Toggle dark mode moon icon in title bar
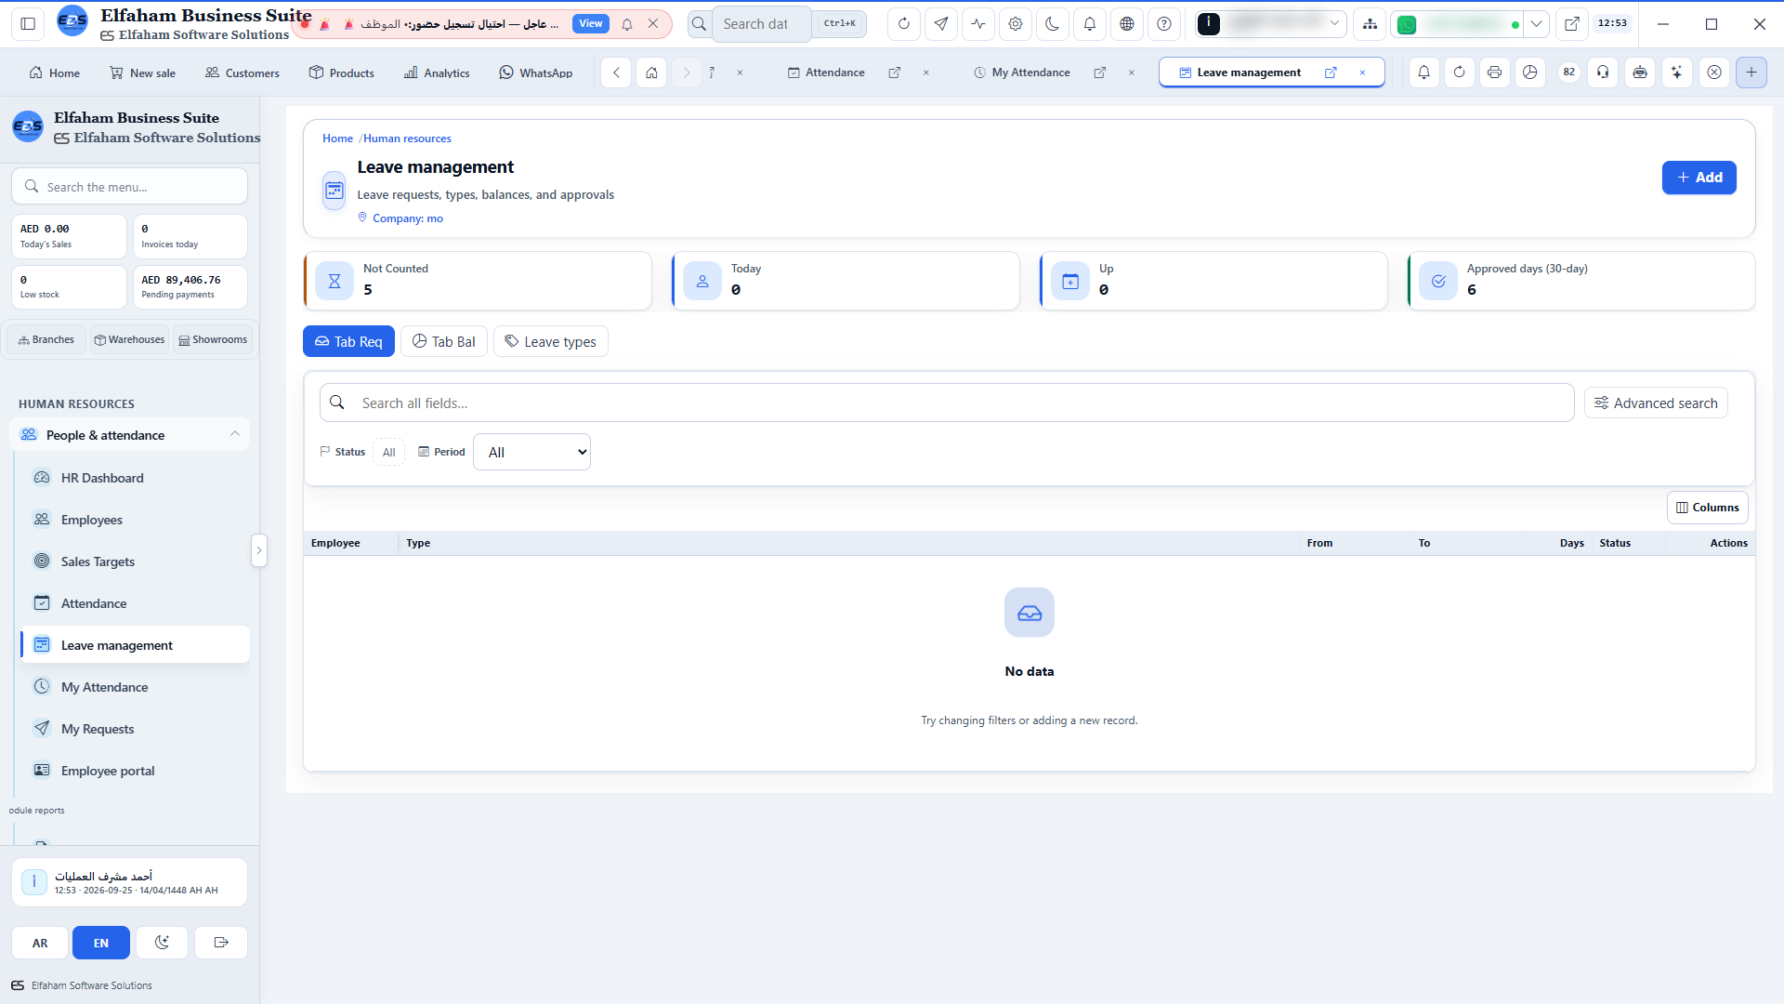The height and width of the screenshot is (1004, 1784). (x=1053, y=24)
